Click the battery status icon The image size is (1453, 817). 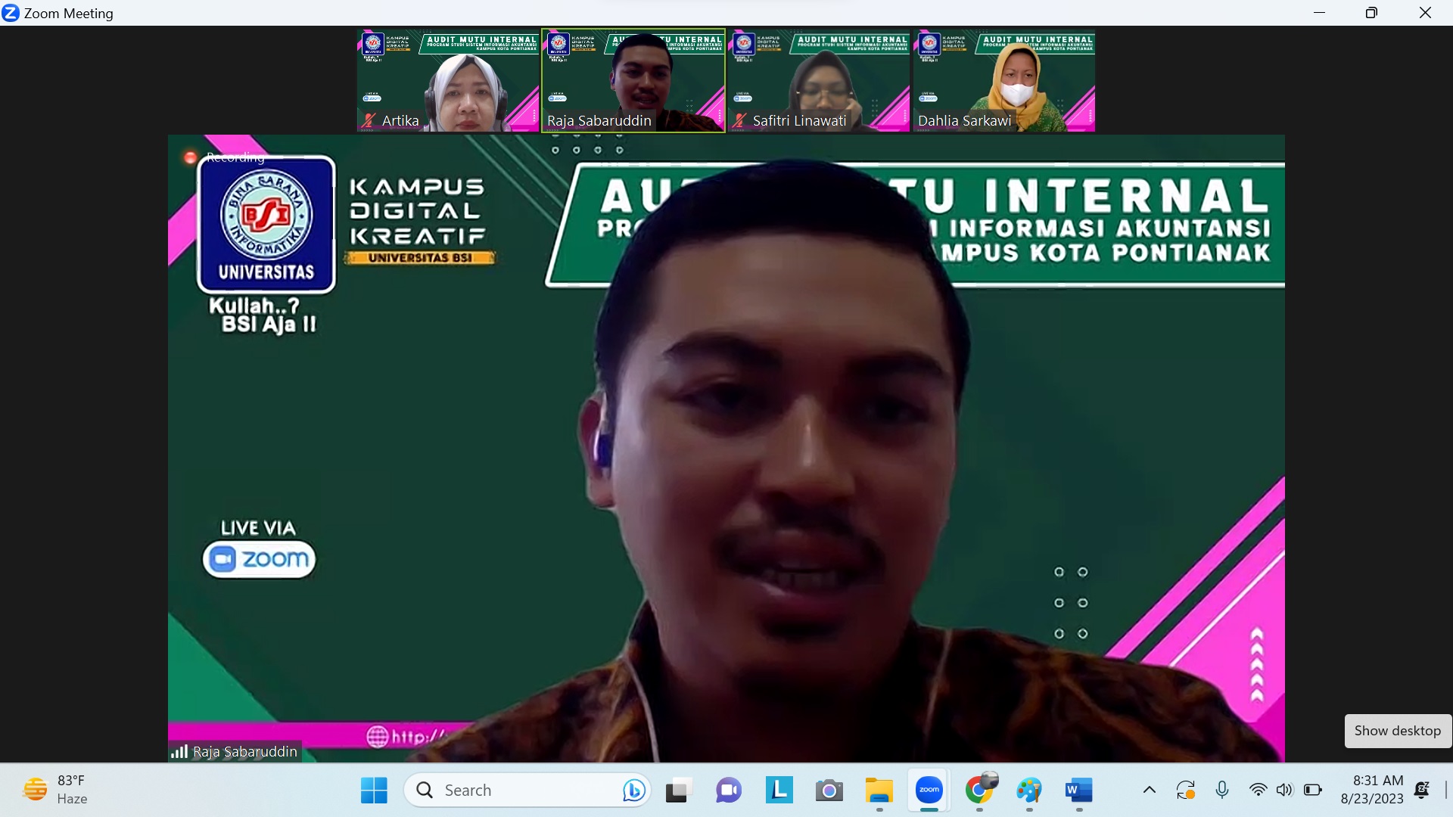tap(1313, 791)
